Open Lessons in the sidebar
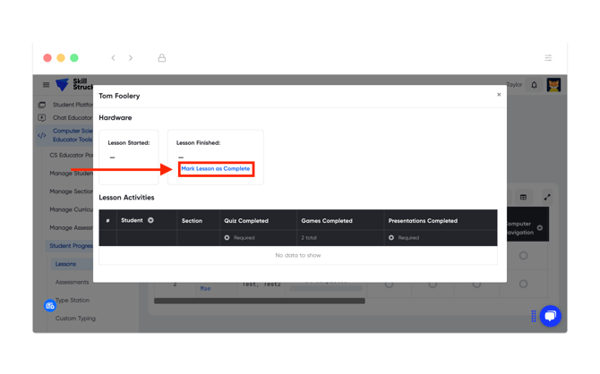Viewport: 600px width, 374px height. pyautogui.click(x=65, y=264)
